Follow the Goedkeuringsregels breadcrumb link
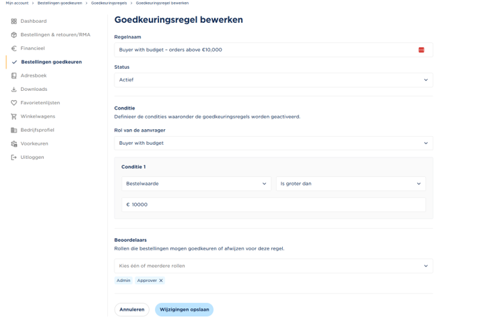 pos(109,3)
